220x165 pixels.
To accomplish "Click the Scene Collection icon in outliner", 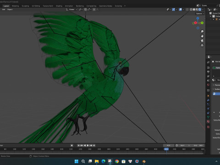I will (210, 13).
